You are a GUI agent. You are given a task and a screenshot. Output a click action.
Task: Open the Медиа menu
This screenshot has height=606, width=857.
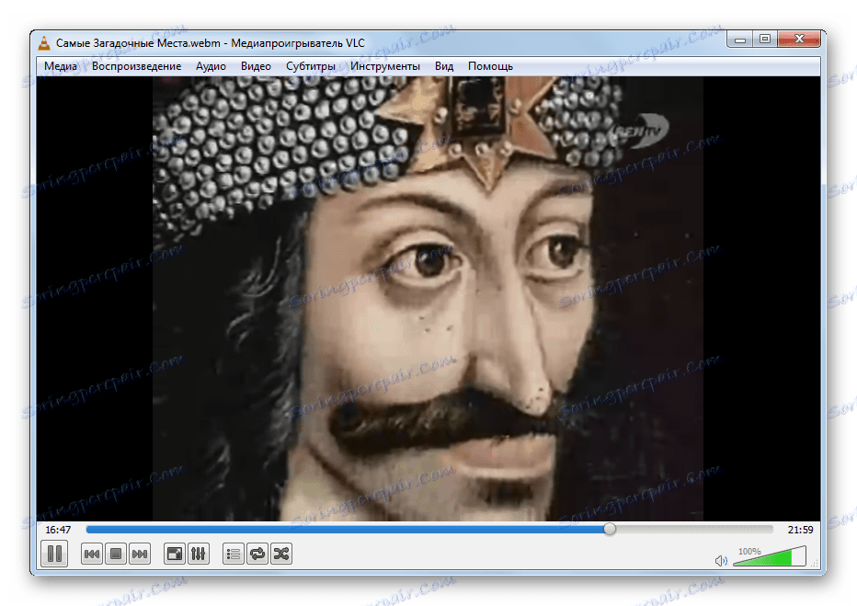tap(61, 66)
